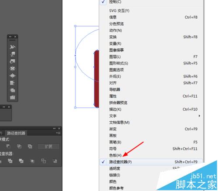Viewport: 218px width, 191px height.
Task: Choose 变量(R) menu item
Action: point(151,44)
